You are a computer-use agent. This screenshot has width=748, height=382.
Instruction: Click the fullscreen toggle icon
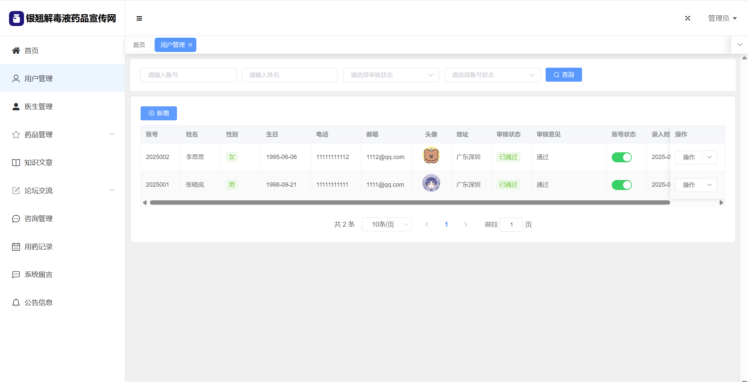coord(688,18)
